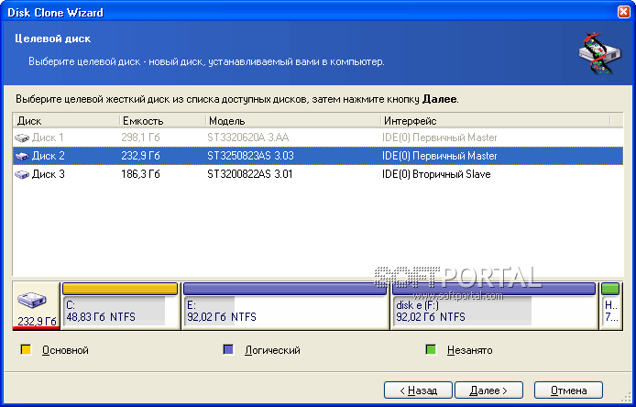
Task: Select the Диск 2 row name
Action: click(49, 156)
